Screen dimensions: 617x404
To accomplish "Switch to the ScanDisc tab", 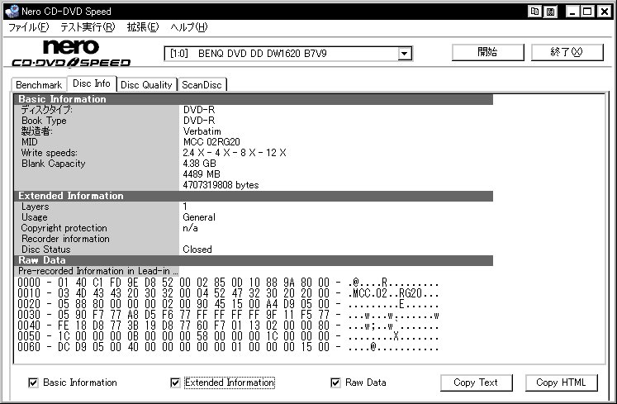I will [x=202, y=84].
